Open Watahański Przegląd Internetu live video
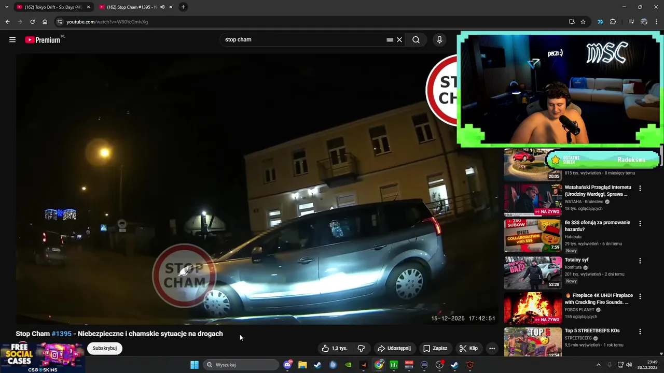 (x=533, y=200)
